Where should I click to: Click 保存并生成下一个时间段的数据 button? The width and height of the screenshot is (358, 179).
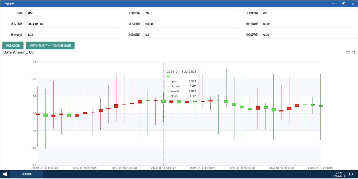coord(50,46)
